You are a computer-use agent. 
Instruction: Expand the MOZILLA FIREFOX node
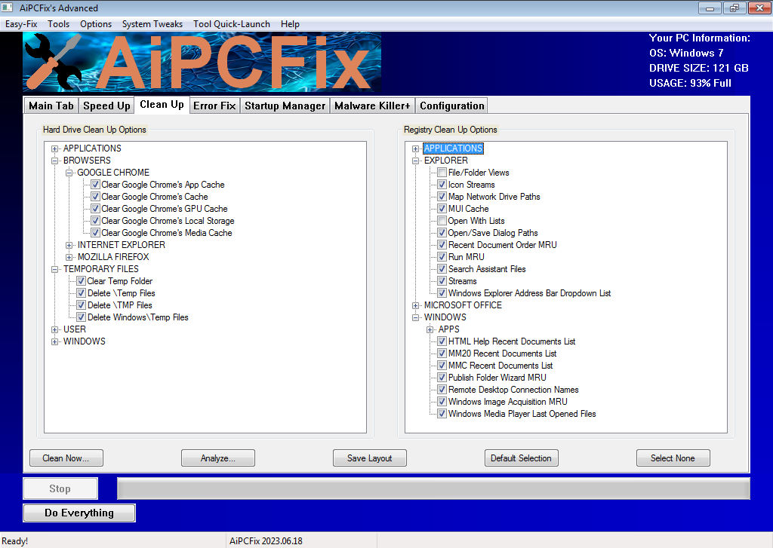point(69,257)
